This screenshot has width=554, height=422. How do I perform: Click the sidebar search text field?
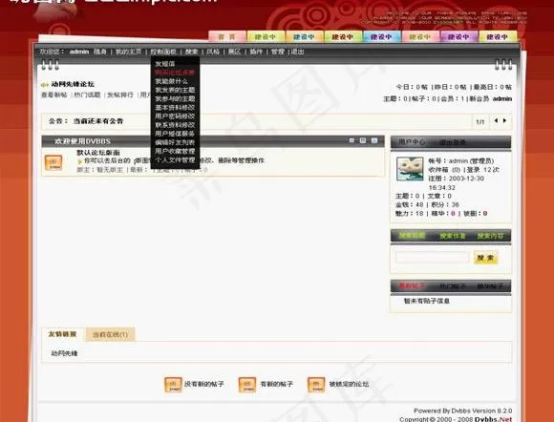pos(433,258)
